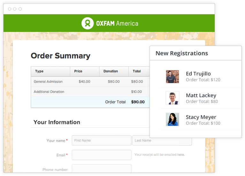
Task: Click 'Your receipt will be emailed here' hint
Action: 159,155
